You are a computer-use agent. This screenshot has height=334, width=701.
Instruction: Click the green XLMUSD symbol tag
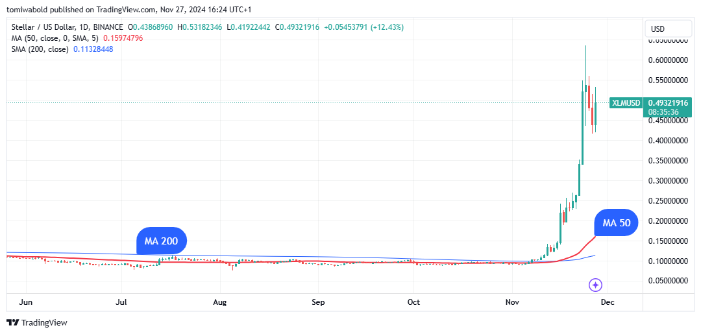click(626, 103)
